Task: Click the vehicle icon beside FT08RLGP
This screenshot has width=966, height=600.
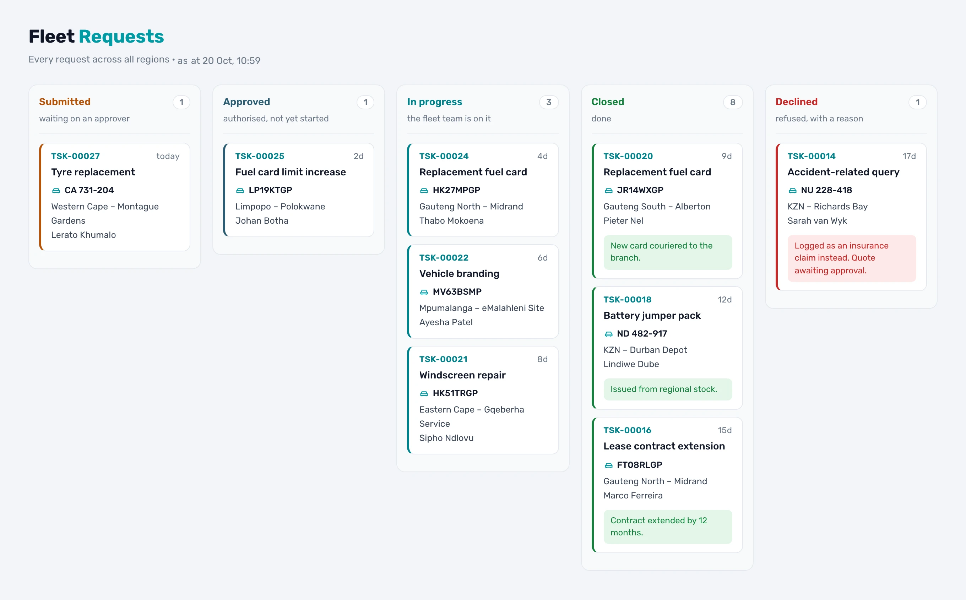Action: (608, 465)
